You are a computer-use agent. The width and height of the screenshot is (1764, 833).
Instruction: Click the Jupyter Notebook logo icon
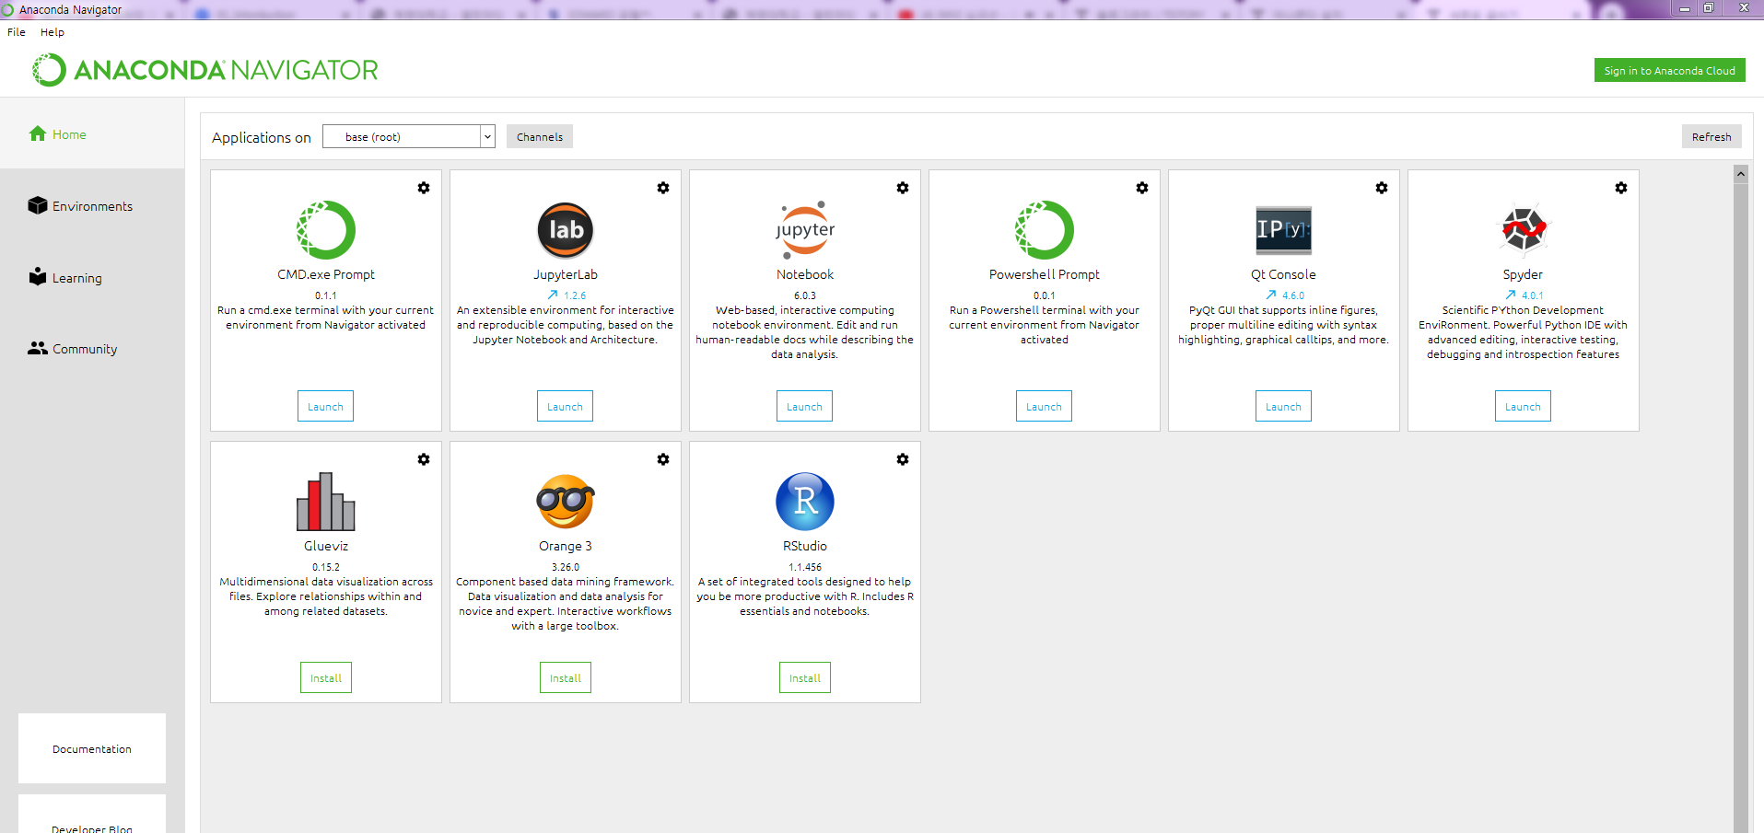(805, 230)
